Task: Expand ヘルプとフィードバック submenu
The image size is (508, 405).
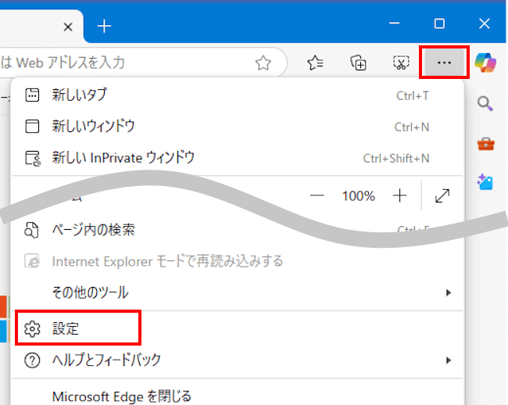Action: [237, 360]
